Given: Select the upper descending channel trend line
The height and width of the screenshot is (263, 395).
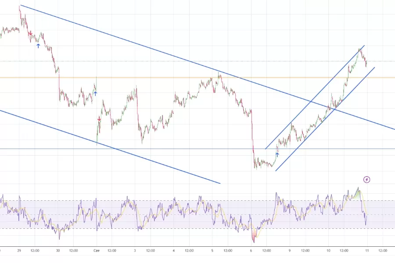Looking at the screenshot, I should point(208,67).
